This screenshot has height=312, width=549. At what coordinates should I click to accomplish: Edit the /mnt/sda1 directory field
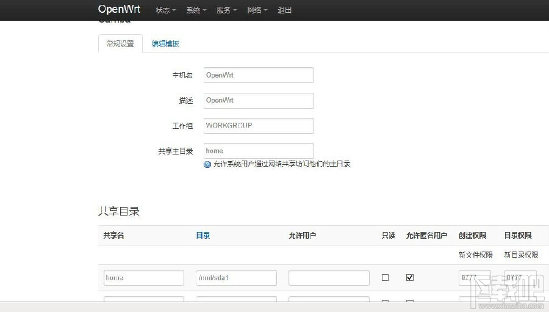coord(236,278)
